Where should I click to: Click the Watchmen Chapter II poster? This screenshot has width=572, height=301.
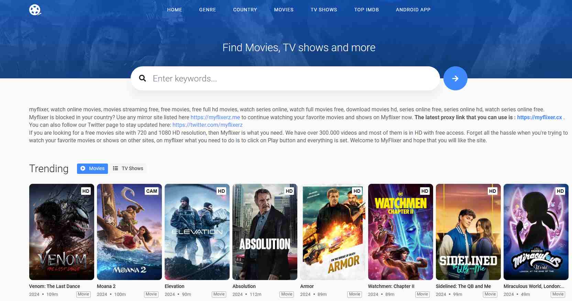pos(400,232)
